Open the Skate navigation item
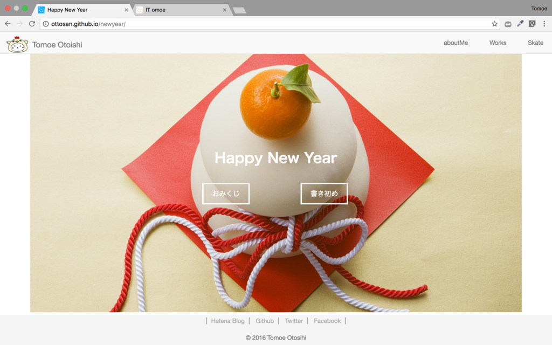This screenshot has width=552, height=345. click(x=535, y=43)
